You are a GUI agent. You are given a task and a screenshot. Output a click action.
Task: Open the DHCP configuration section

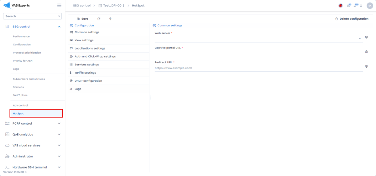pos(88,81)
